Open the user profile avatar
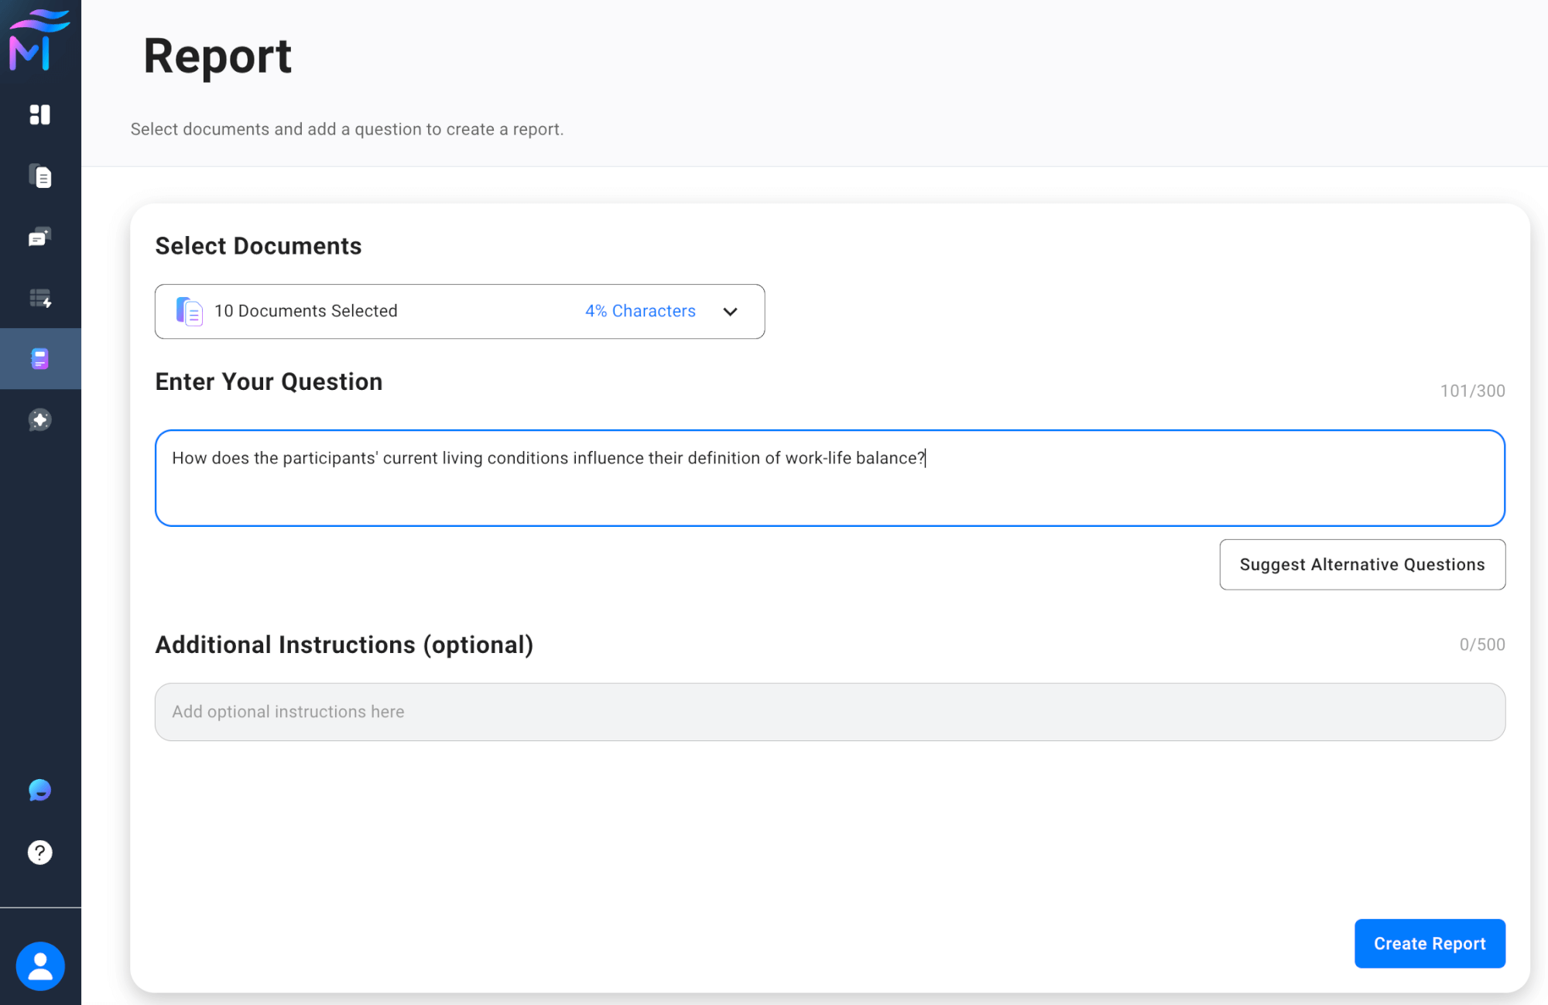1548x1005 pixels. pyautogui.click(x=40, y=966)
